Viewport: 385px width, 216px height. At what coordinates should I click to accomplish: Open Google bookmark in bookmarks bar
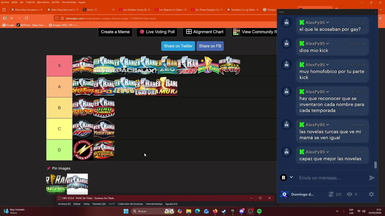(x=8, y=25)
